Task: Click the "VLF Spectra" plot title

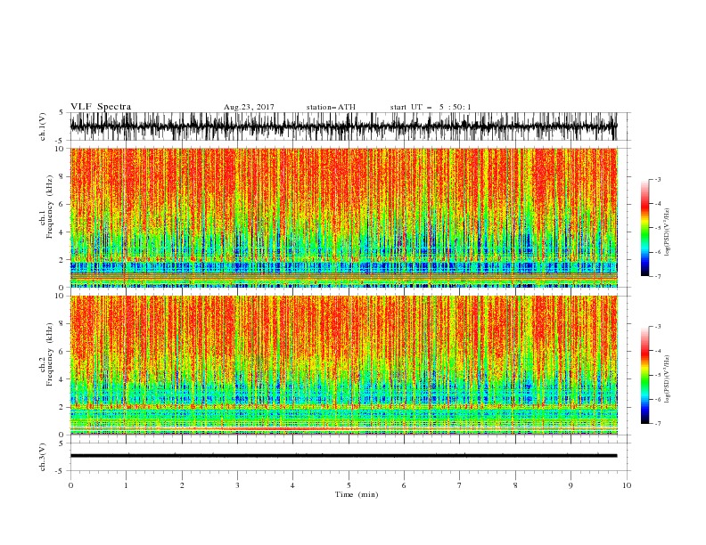Action: click(x=101, y=107)
